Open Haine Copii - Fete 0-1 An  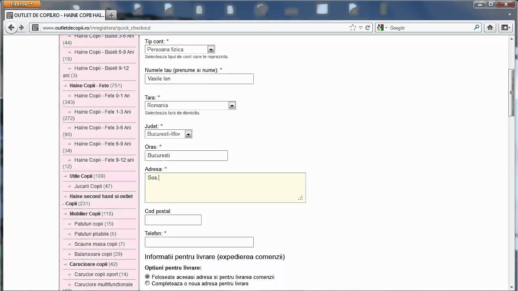(102, 96)
